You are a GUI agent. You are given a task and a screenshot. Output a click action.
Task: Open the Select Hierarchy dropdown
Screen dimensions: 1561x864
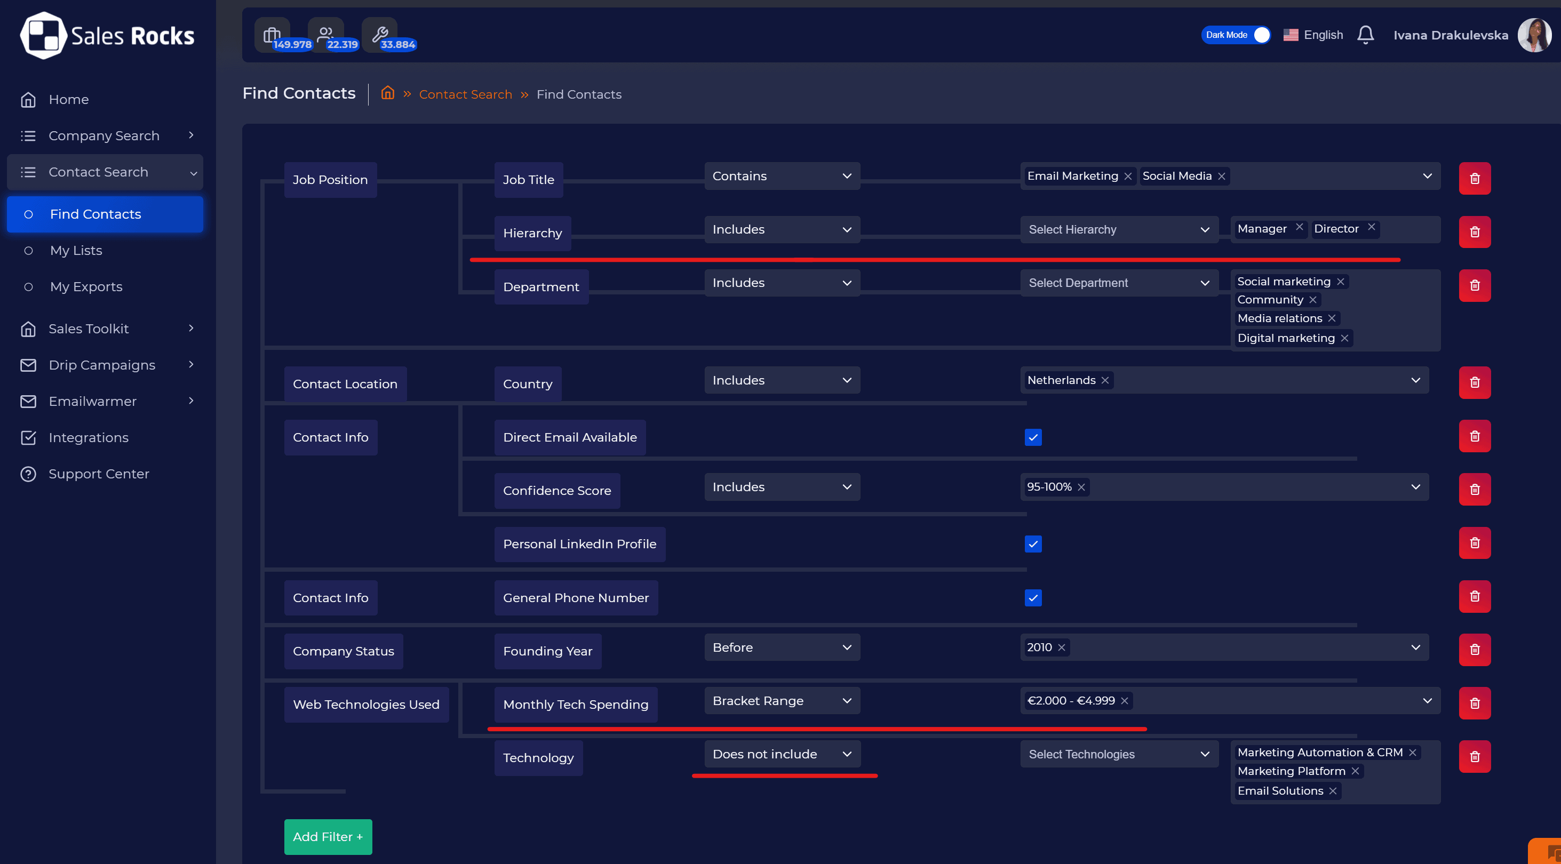click(x=1119, y=230)
